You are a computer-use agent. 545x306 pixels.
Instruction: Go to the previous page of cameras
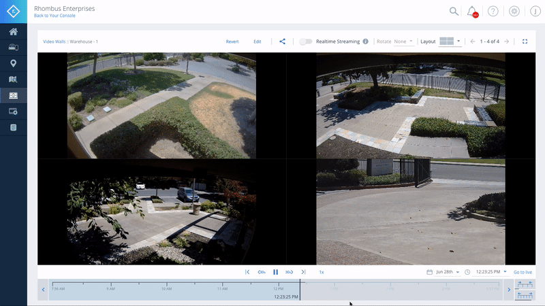(473, 41)
